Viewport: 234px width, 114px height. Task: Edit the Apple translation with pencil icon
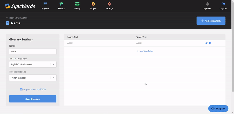(x=207, y=43)
